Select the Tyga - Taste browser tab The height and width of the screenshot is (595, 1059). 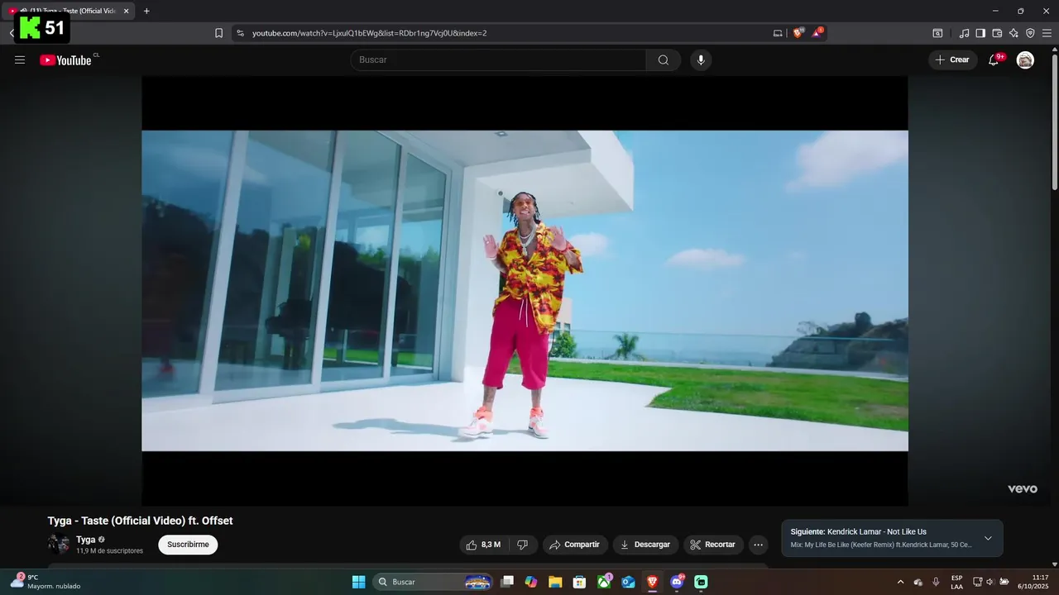click(x=68, y=11)
